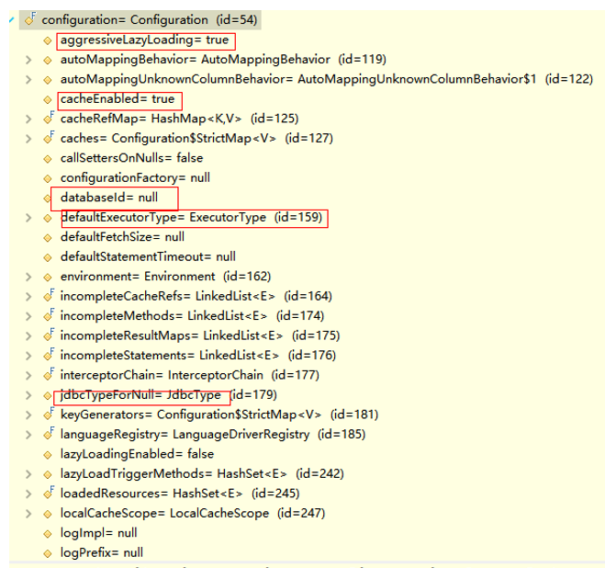Click the diamond icon beside aggressiveLazyLoading

pyautogui.click(x=48, y=40)
